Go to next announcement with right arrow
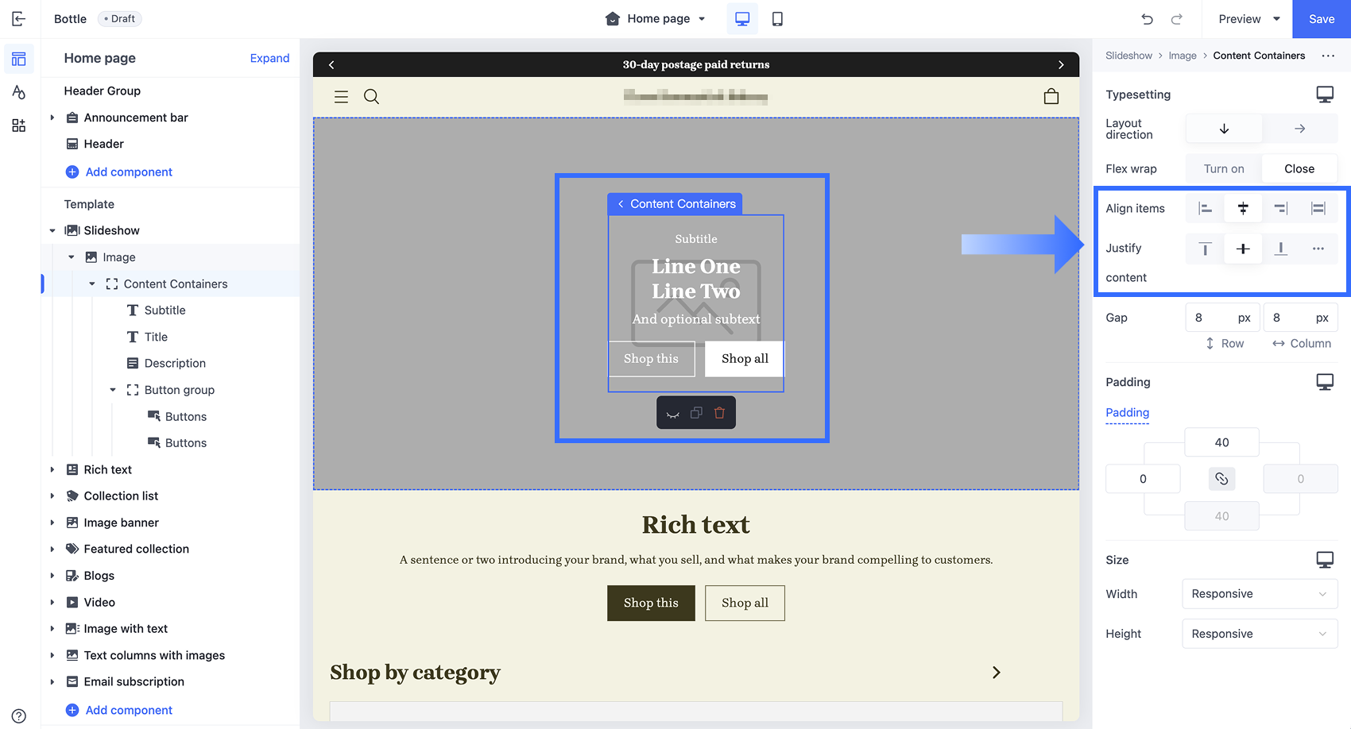This screenshot has width=1351, height=729. point(1061,64)
